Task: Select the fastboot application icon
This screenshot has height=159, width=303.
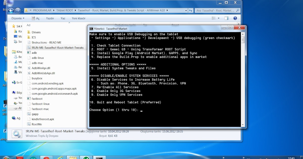Action: point(29,99)
